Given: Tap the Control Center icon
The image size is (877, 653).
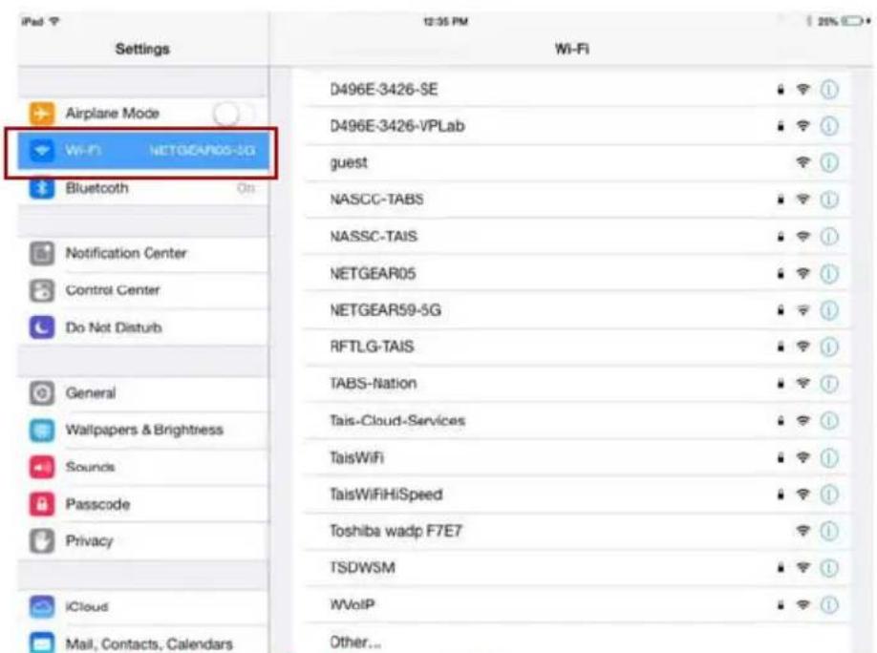Looking at the screenshot, I should tap(42, 291).
